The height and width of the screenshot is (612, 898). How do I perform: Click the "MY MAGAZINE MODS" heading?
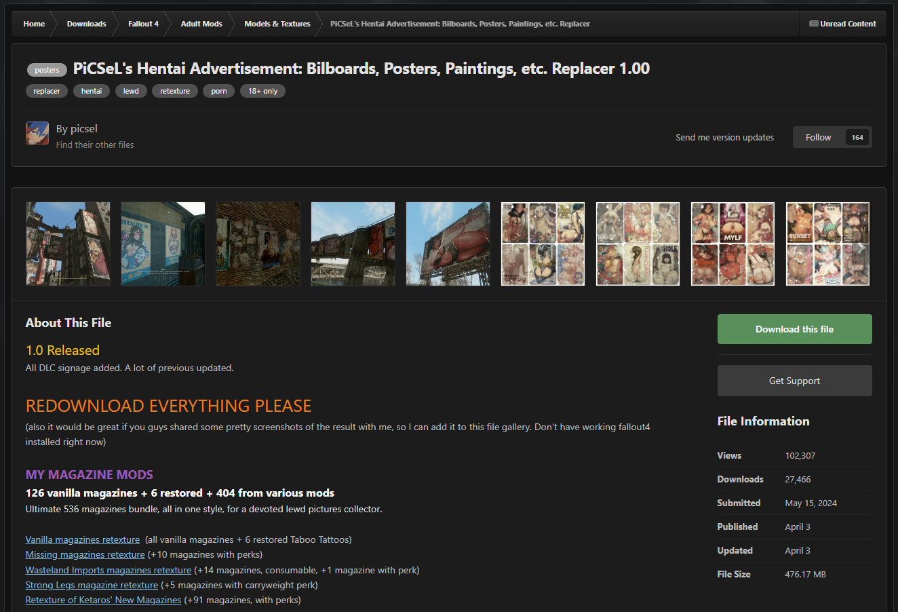[90, 475]
